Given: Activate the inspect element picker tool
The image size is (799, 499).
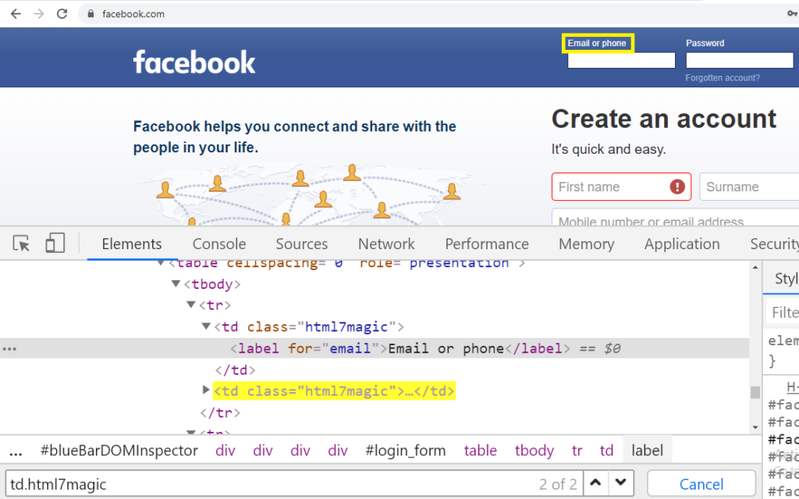Looking at the screenshot, I should tap(21, 244).
